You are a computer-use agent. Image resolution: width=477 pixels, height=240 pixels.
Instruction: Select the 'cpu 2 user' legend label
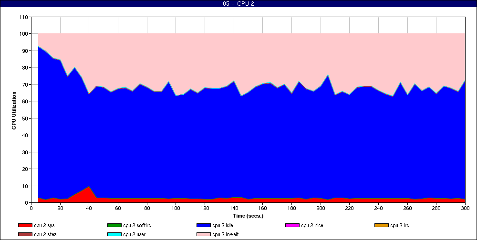tap(135, 234)
